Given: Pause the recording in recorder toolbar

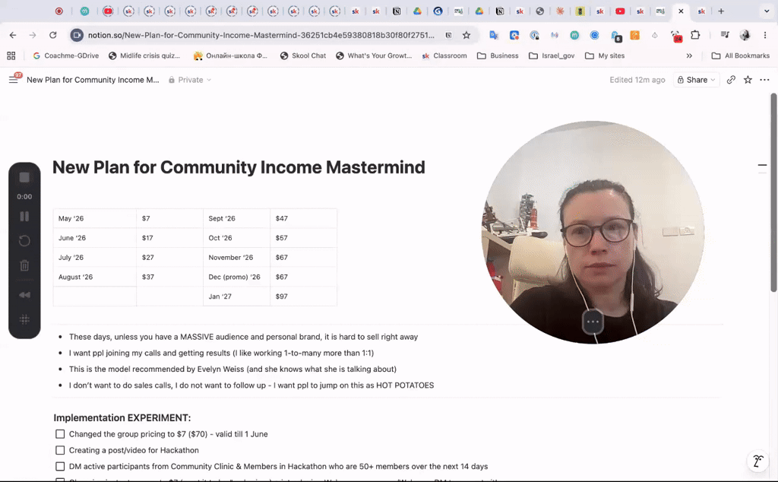Looking at the screenshot, I should coord(24,217).
